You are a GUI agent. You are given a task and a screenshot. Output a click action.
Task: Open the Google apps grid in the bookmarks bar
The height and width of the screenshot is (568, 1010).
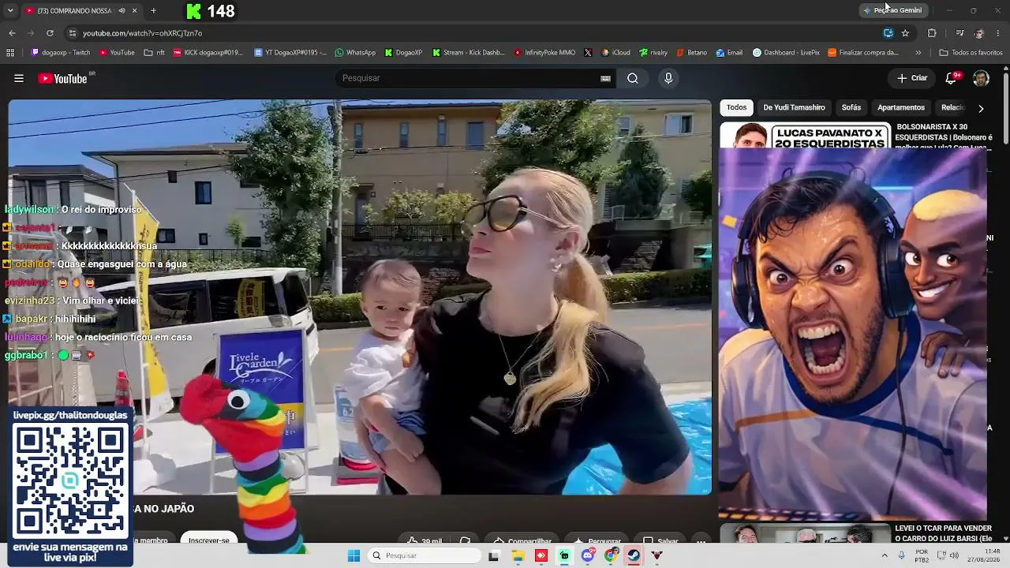pos(10,53)
